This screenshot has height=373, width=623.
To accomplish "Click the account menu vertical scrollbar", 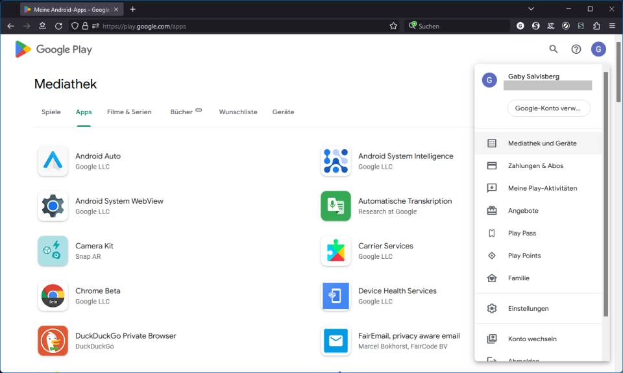I will [606, 195].
